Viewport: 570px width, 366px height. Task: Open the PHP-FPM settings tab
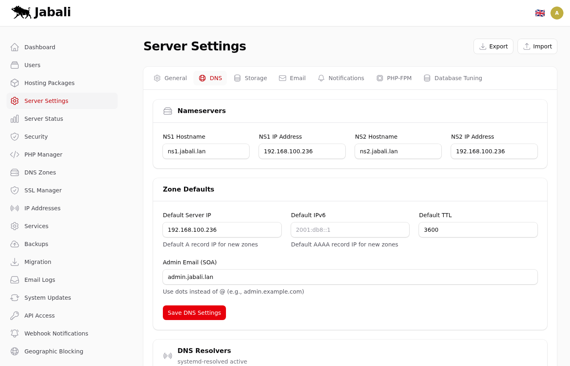[394, 78]
